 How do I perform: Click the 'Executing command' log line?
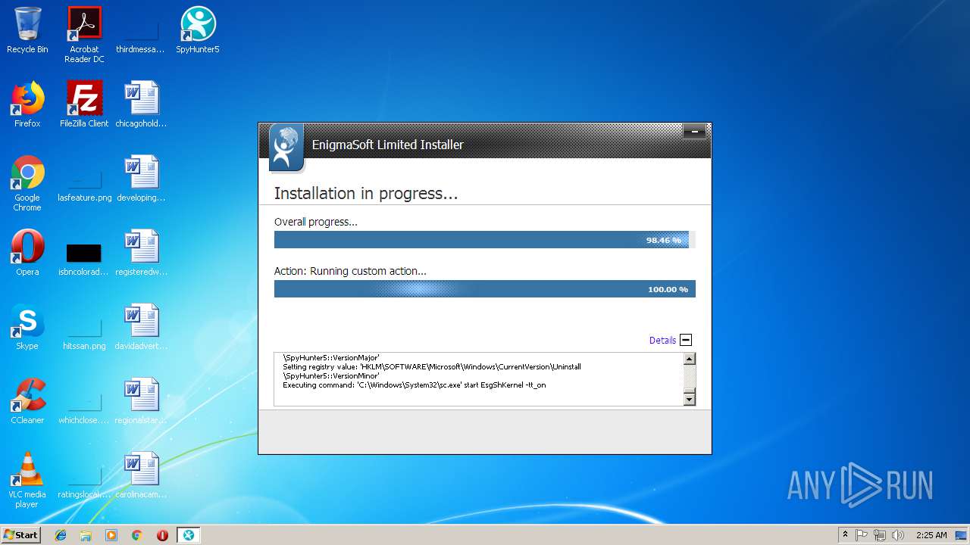point(414,385)
